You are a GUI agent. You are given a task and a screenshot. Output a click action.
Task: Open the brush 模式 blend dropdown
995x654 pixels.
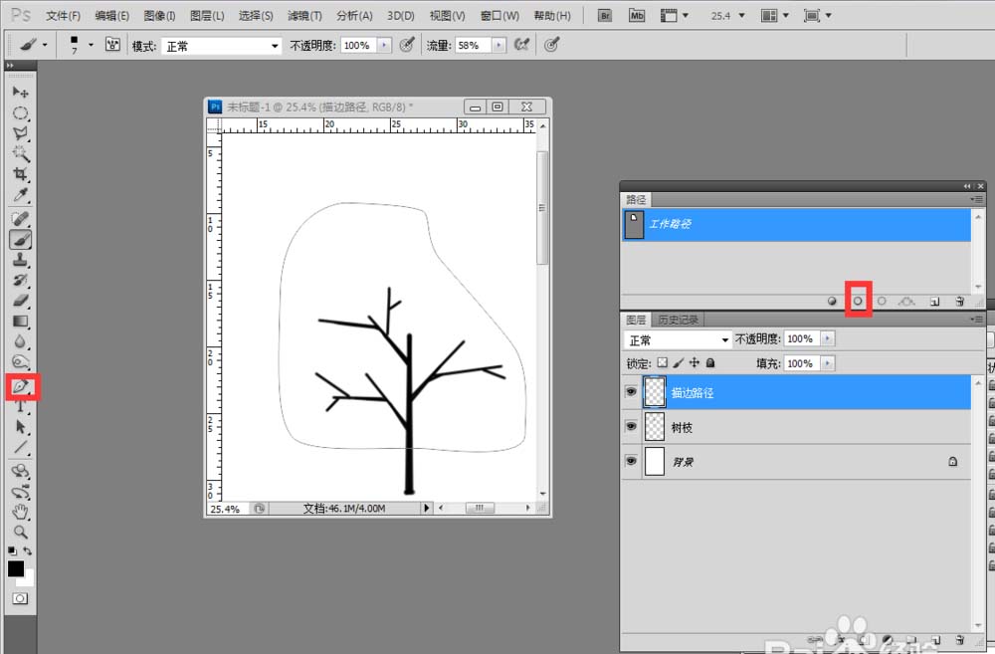pyautogui.click(x=221, y=46)
